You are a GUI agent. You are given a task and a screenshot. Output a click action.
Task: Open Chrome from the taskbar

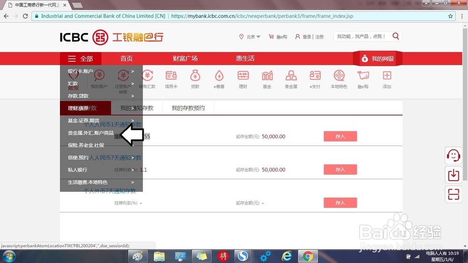point(308,256)
